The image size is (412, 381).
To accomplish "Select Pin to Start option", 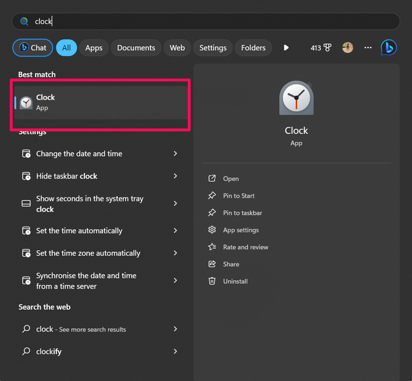I will (x=239, y=196).
